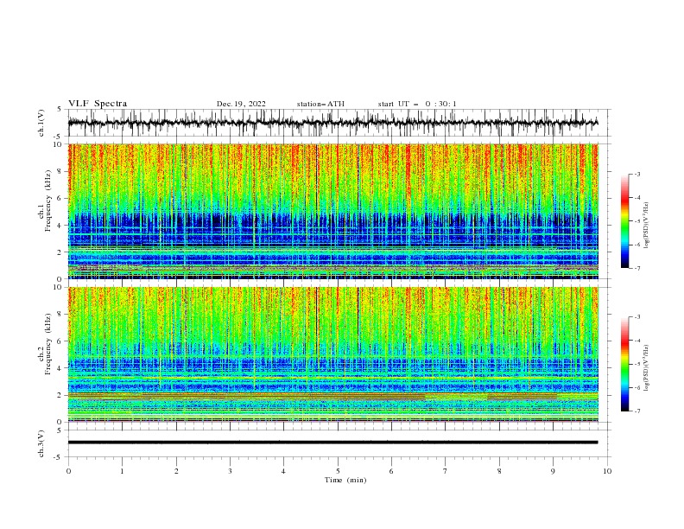Click the "-4" label on ch.2 colorbar
This screenshot has height=529, width=684.
coord(637,341)
